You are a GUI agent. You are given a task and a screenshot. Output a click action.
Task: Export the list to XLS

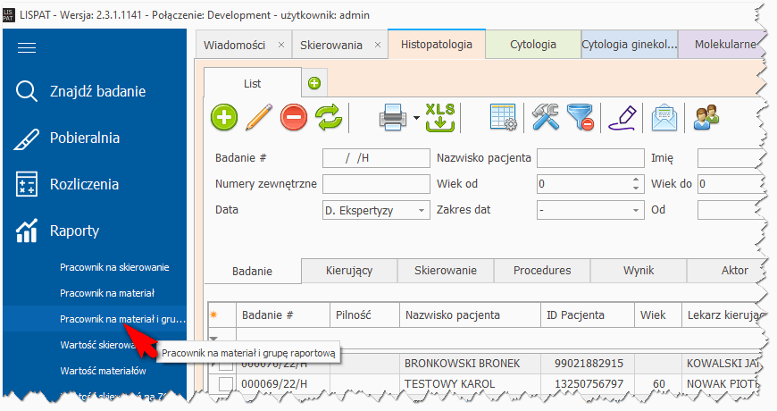point(440,117)
